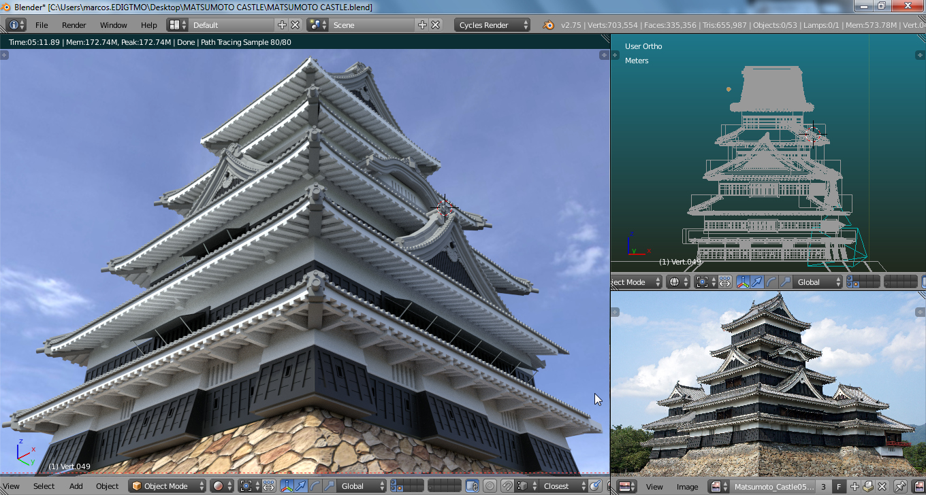Open Cycles Render engine dropdown

point(493,25)
